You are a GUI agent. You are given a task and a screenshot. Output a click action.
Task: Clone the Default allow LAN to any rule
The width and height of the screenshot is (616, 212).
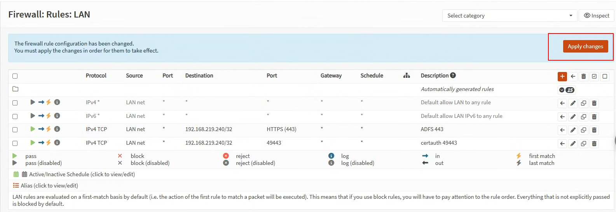583,103
